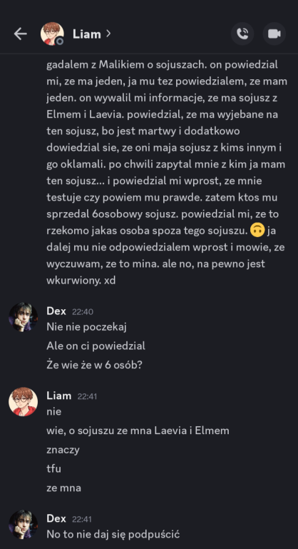This screenshot has width=298, height=549.
Task: Click Liam's avatar at the 22:41 message
Action: 23,402
